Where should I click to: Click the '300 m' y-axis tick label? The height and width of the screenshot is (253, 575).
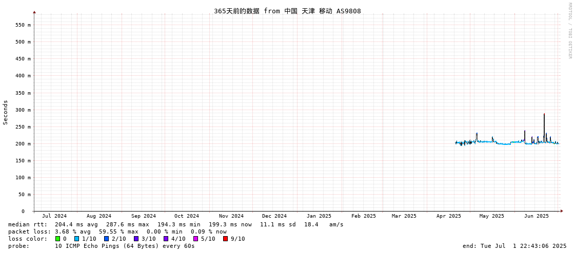(24, 110)
